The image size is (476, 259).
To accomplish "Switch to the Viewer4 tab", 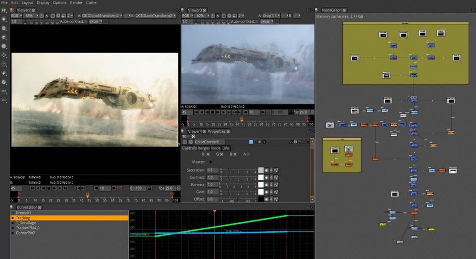I will [x=195, y=131].
